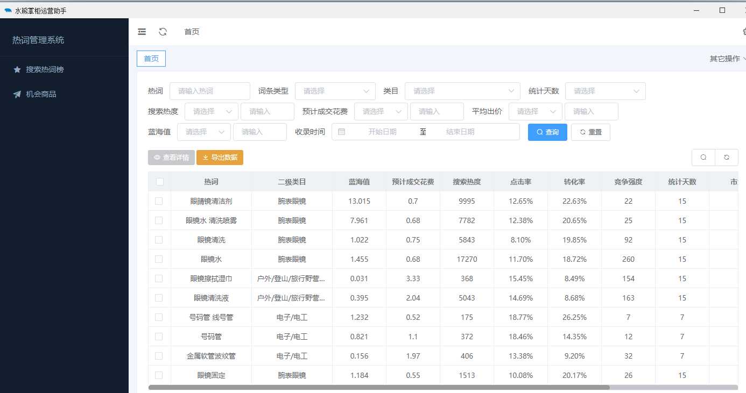This screenshot has height=393, width=746.
Task: Click the app logo in the title bar
Action: click(x=8, y=10)
